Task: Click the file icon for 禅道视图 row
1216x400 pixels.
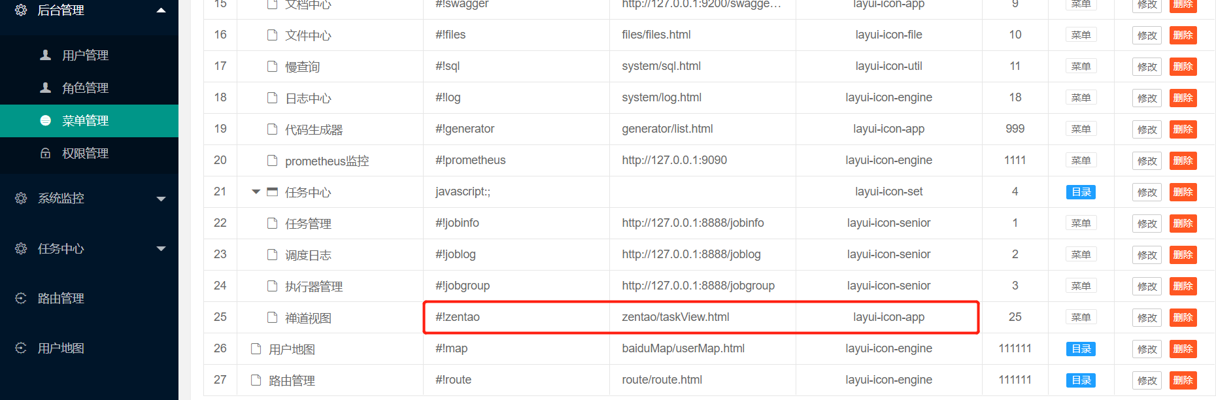Action: tap(273, 317)
